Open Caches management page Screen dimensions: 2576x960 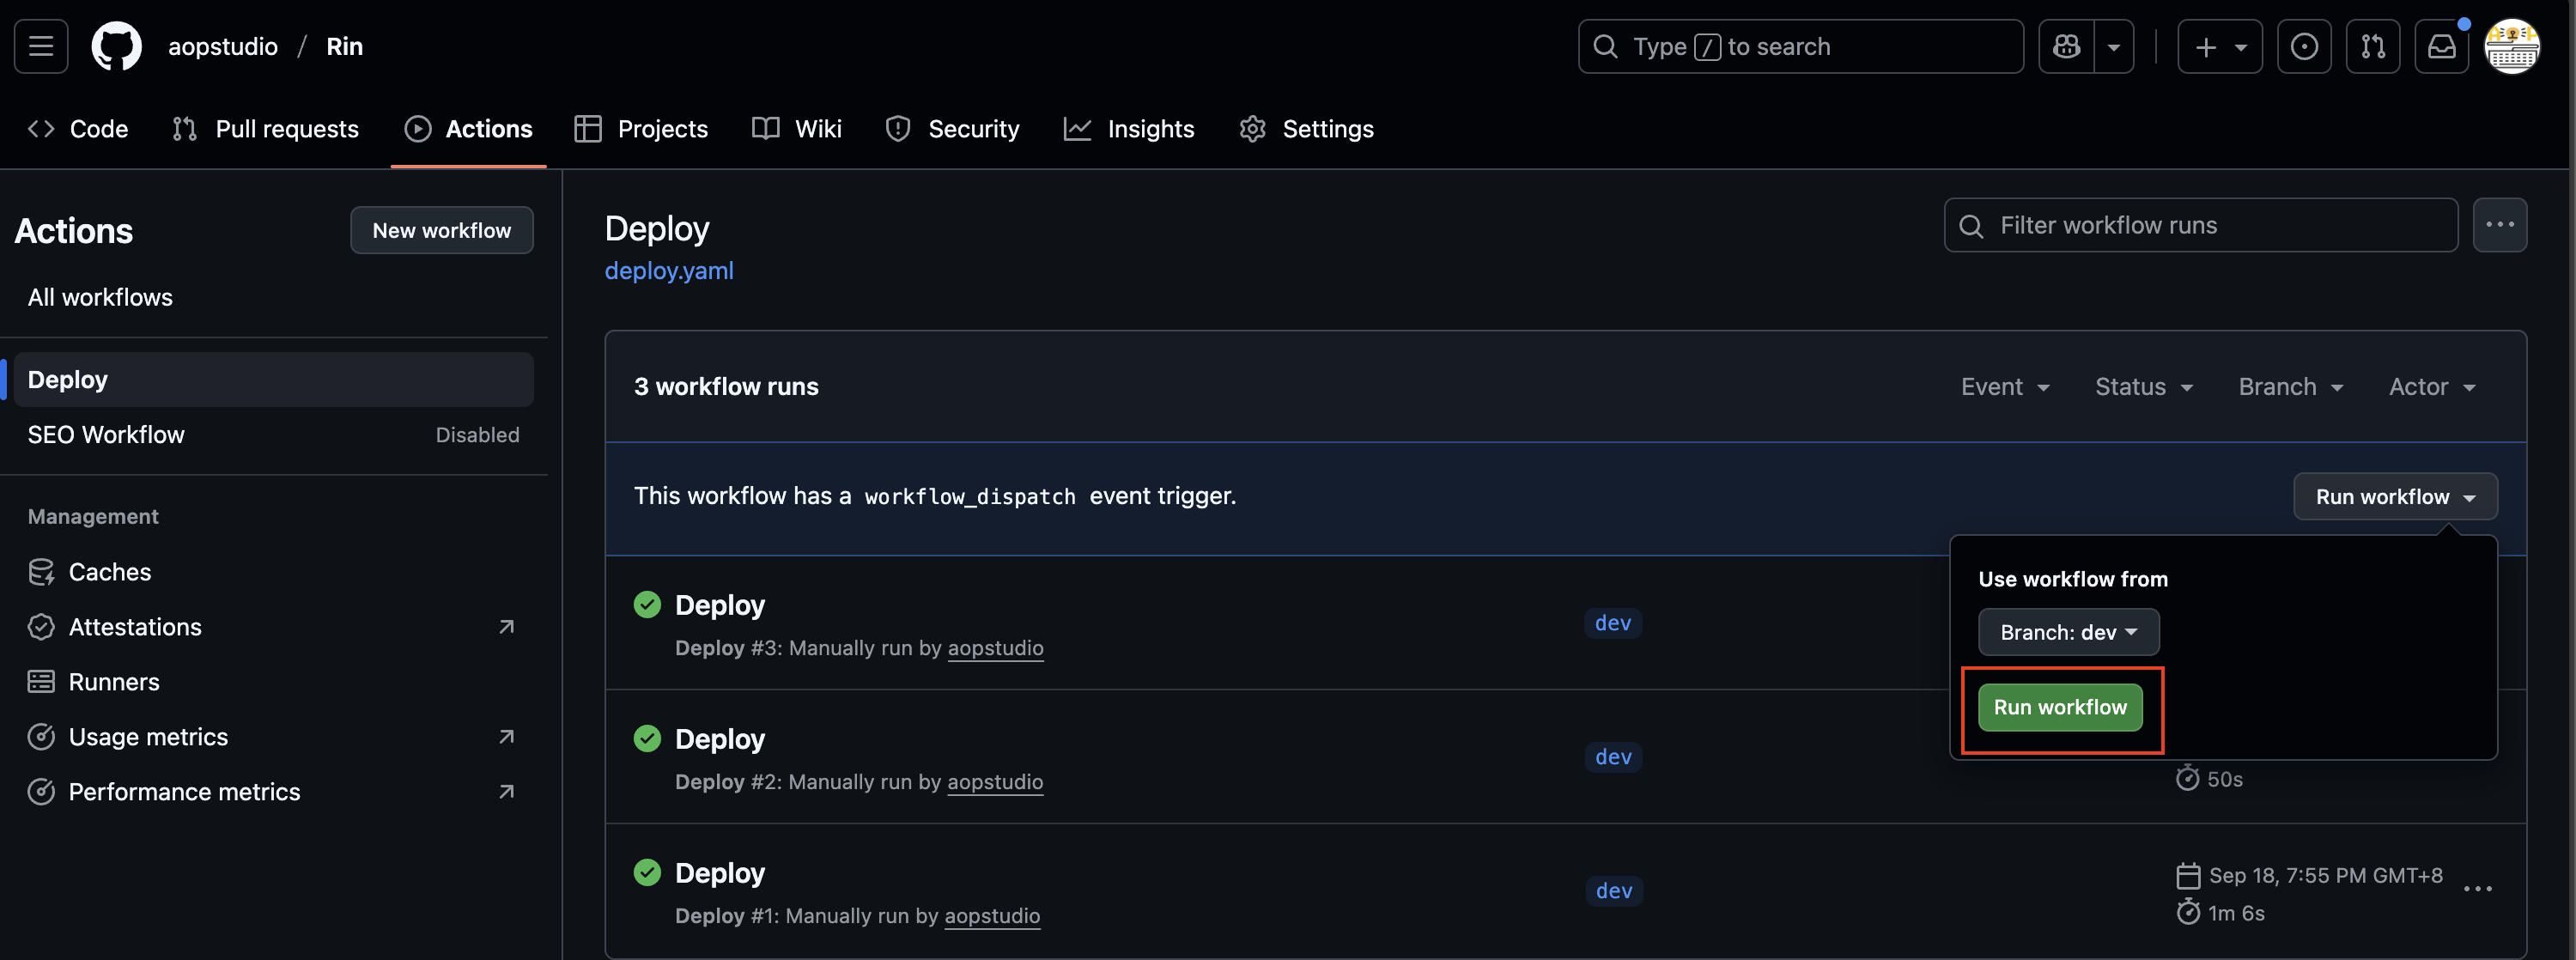[273, 572]
